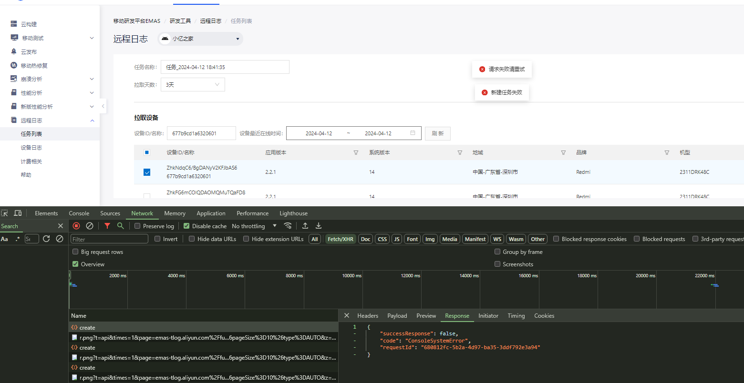Uncheck the Overview checkbox
The width and height of the screenshot is (744, 383).
tap(75, 264)
